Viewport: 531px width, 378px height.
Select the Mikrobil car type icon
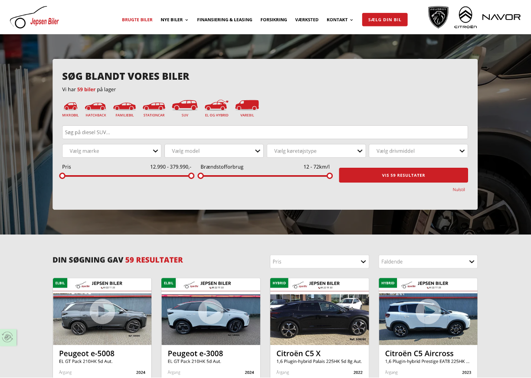click(x=70, y=106)
